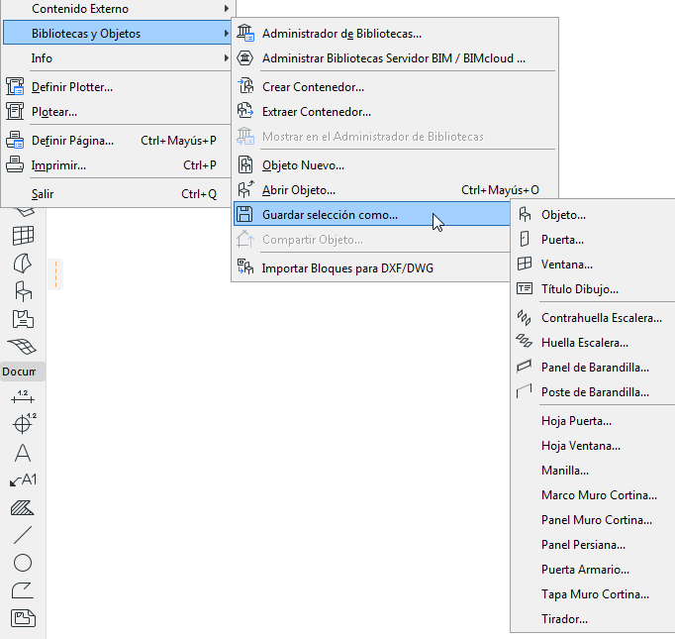Select the Drawing tool icon
Viewport: 675px width, 639px height.
(x=23, y=618)
